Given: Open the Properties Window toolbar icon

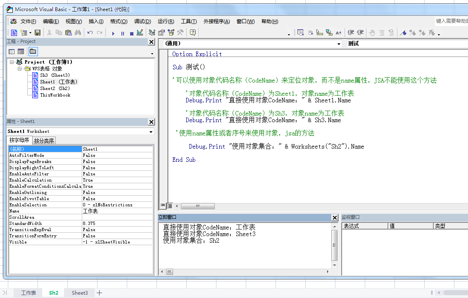Looking at the screenshot, I should (162, 33).
